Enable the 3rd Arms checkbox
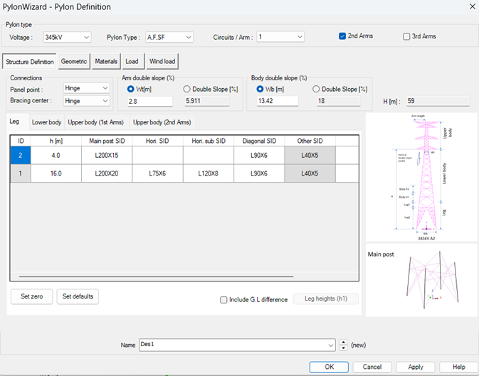 tap(407, 36)
